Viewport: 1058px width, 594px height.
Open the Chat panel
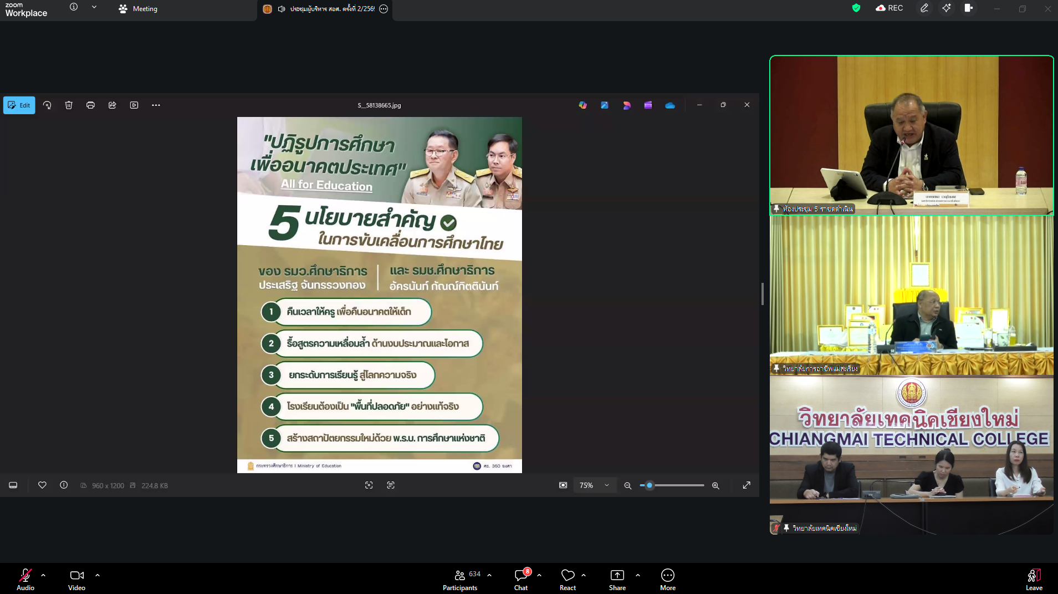pos(521,579)
